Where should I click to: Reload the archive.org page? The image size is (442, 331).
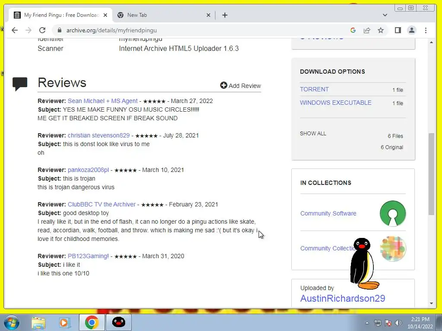click(42, 30)
